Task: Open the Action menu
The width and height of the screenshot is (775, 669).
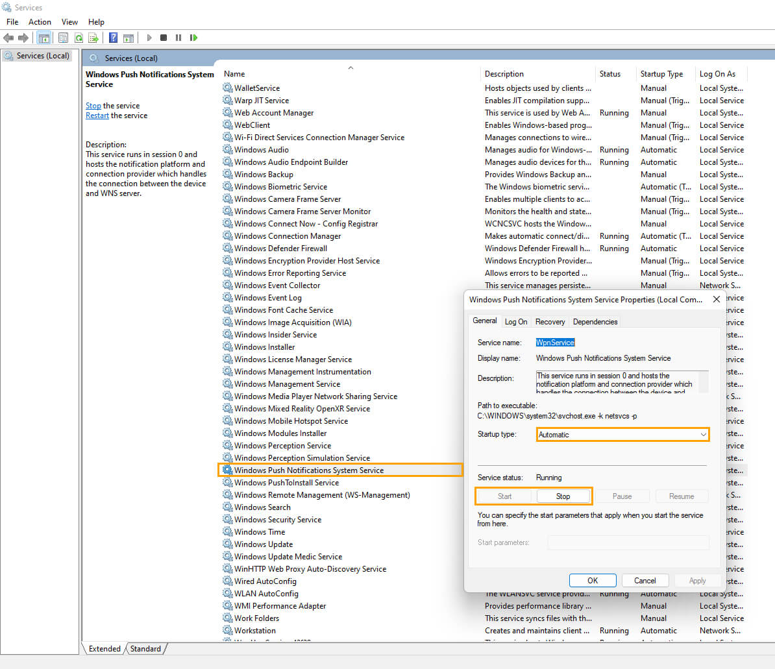Action: pos(40,22)
